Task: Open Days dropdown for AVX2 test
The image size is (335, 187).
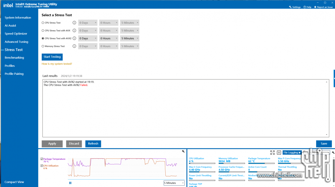Action: [x=88, y=38]
